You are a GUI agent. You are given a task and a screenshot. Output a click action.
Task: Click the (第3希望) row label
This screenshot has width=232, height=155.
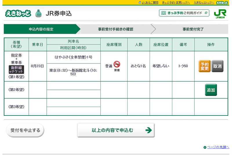point(16,107)
